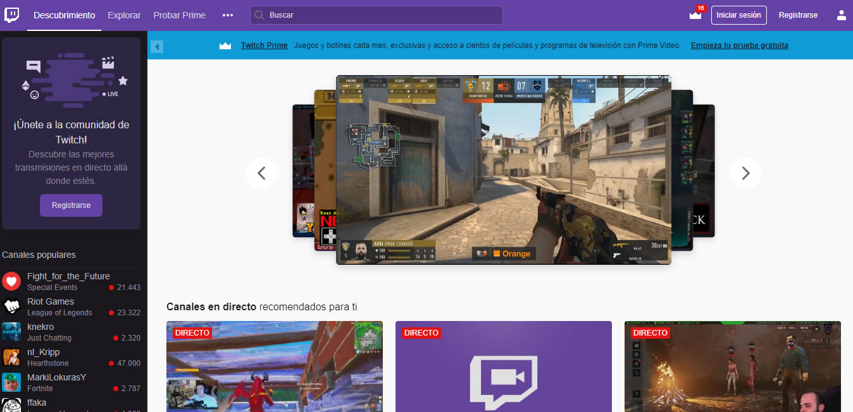Open the Empieza tu prueba gratuita link
The image size is (853, 412).
(x=740, y=45)
